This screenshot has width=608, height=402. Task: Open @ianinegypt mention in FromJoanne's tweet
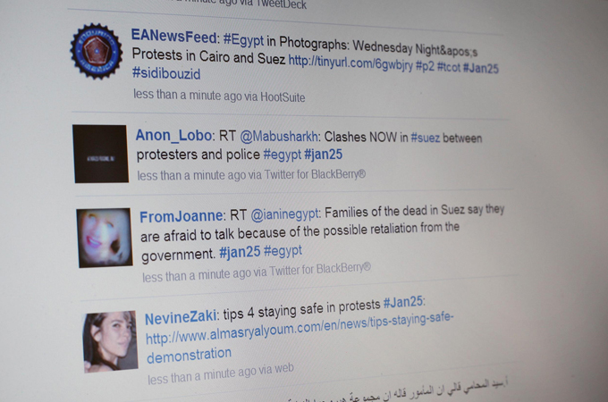pyautogui.click(x=285, y=214)
